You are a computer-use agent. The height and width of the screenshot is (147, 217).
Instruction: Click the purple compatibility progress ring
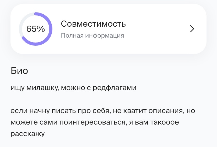click(x=50, y=29)
